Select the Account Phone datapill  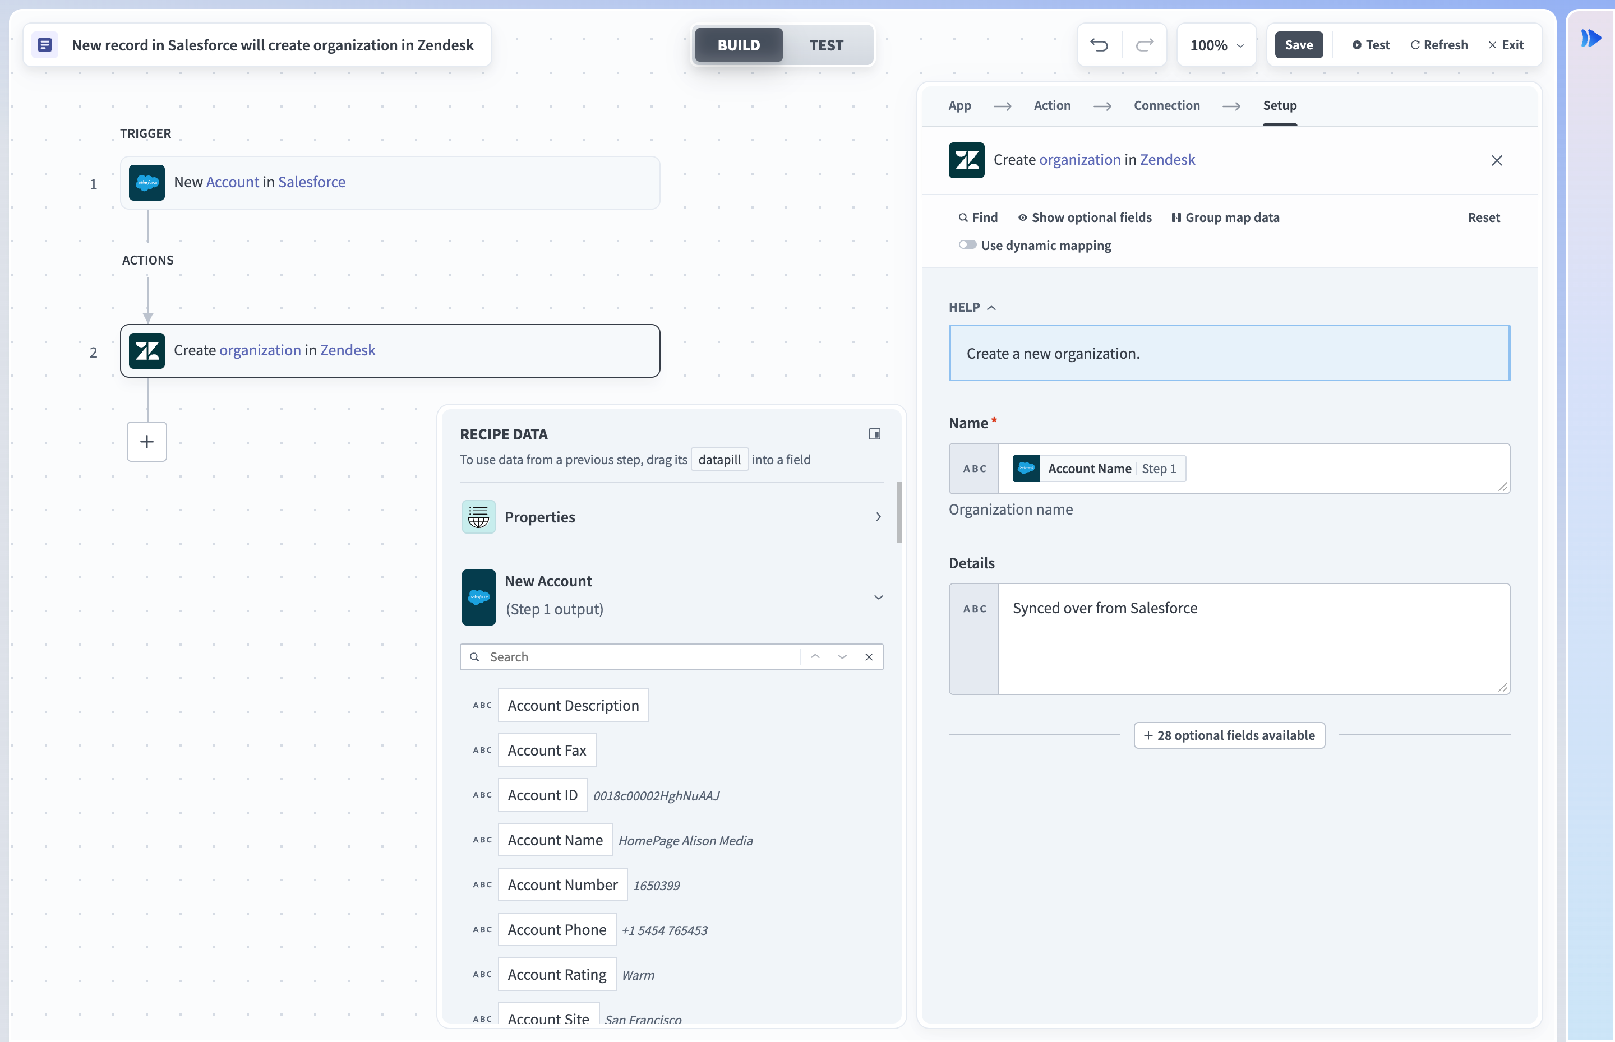pos(557,930)
